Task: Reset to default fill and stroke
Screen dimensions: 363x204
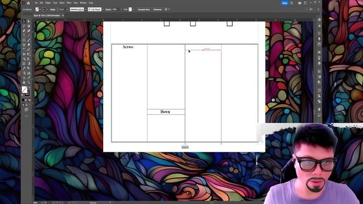Action: [23, 95]
